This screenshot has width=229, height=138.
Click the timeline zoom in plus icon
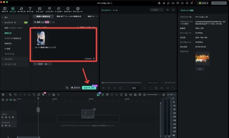click(x=164, y=95)
